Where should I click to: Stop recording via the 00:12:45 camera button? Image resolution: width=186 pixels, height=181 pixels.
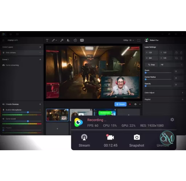110,140
